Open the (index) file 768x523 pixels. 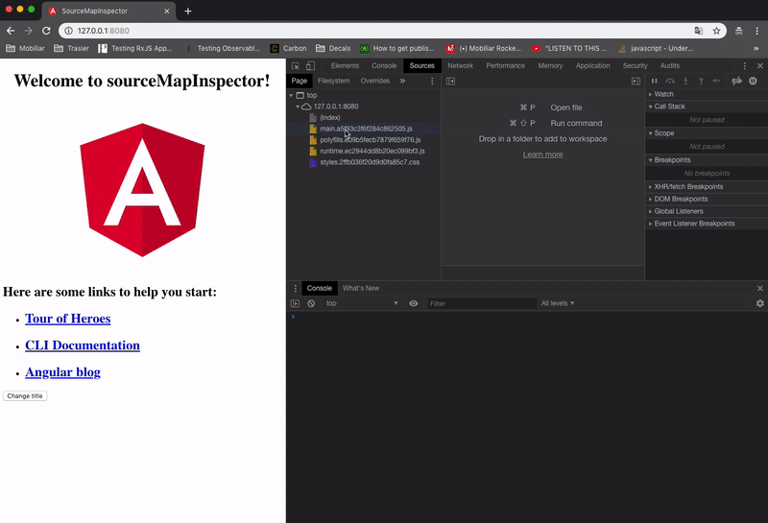tap(329, 117)
